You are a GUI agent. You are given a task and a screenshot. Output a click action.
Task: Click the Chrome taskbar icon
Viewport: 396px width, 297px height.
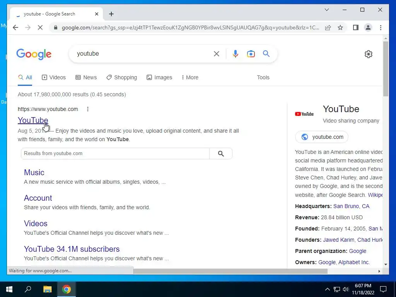pyautogui.click(x=67, y=289)
